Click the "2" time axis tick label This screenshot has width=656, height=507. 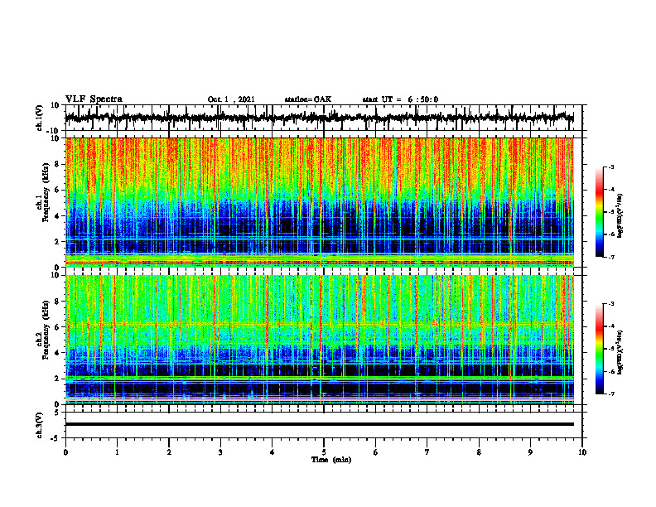tap(169, 452)
